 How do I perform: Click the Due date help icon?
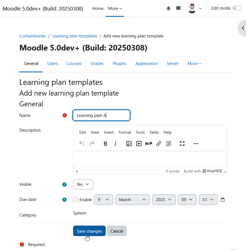(64, 199)
